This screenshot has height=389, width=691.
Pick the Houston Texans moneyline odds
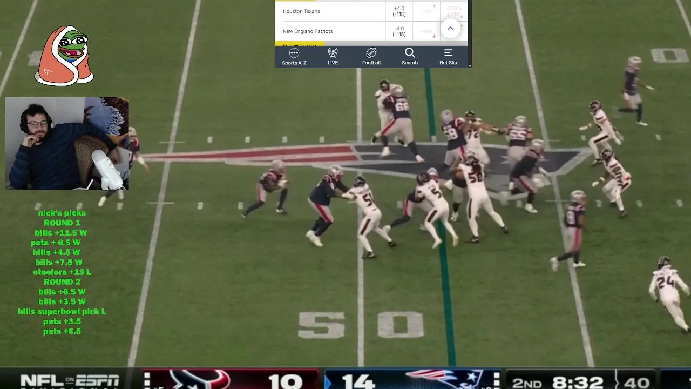click(426, 11)
